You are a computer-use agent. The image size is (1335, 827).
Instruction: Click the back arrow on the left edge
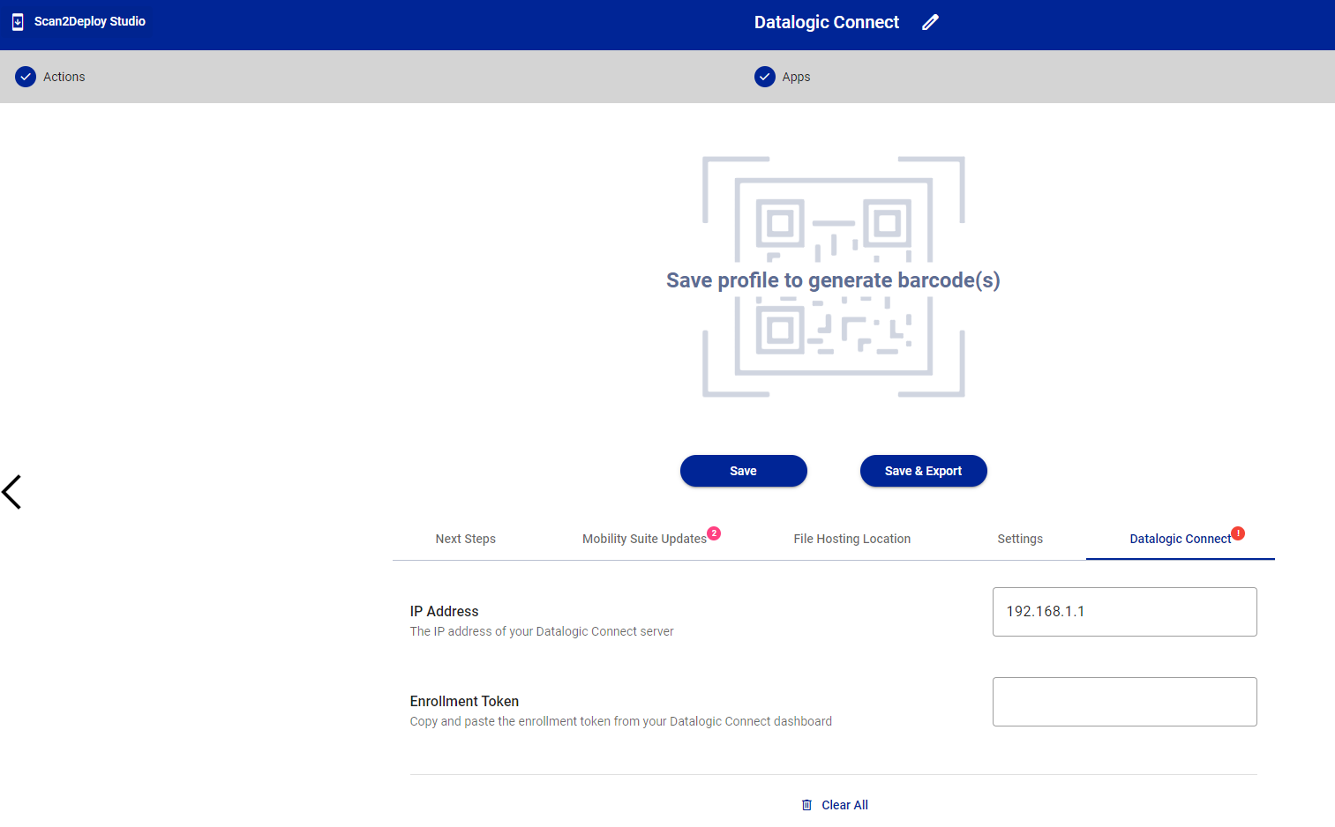(12, 491)
